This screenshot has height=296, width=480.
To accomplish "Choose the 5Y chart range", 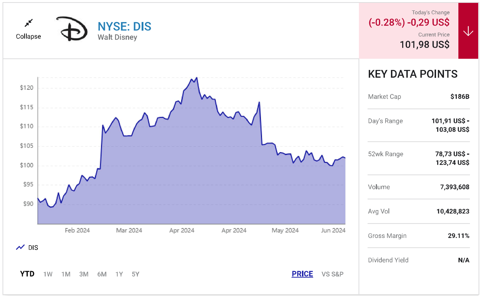I will coord(135,274).
